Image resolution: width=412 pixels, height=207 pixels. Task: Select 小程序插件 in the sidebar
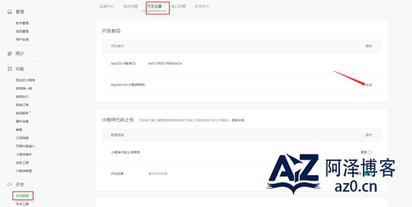pyautogui.click(x=24, y=154)
